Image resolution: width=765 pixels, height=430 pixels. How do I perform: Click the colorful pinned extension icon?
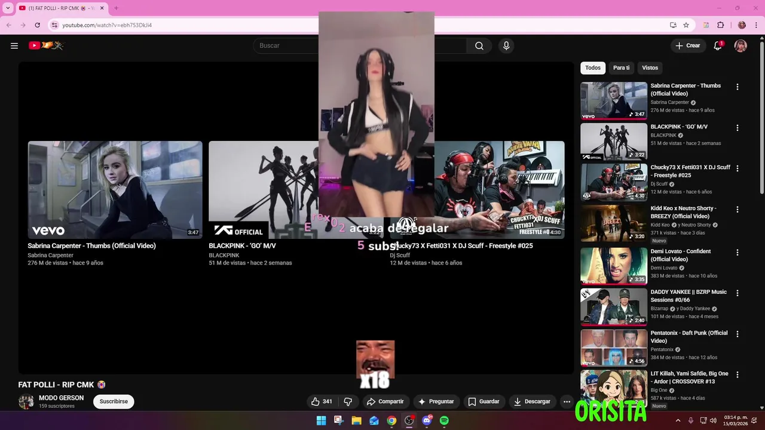click(706, 25)
